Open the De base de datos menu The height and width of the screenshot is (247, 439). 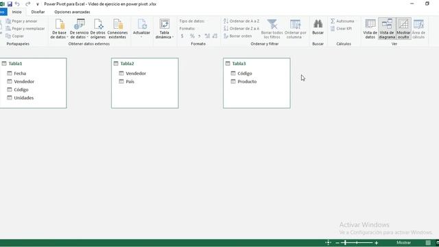(60, 29)
